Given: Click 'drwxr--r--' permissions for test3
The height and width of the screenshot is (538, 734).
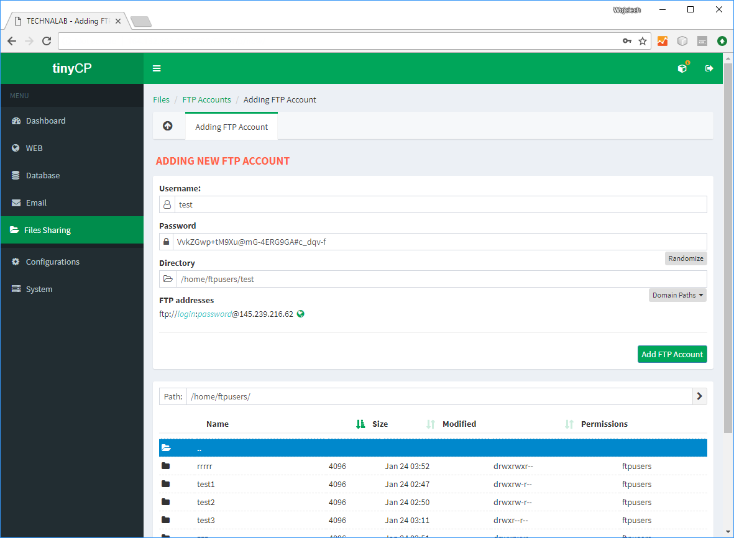Looking at the screenshot, I should point(511,520).
